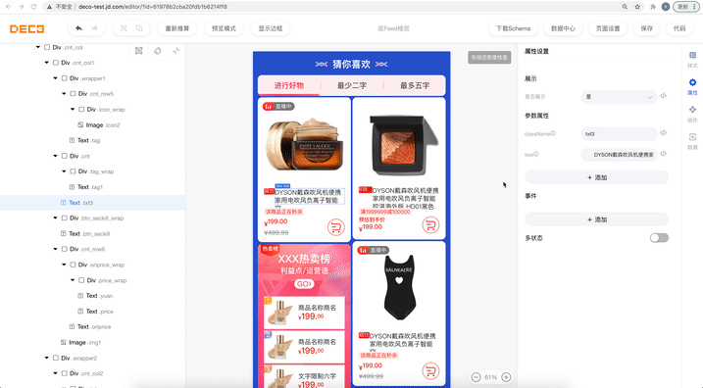Toggle the 多状态 switch
This screenshot has width=703, height=388.
coord(659,238)
